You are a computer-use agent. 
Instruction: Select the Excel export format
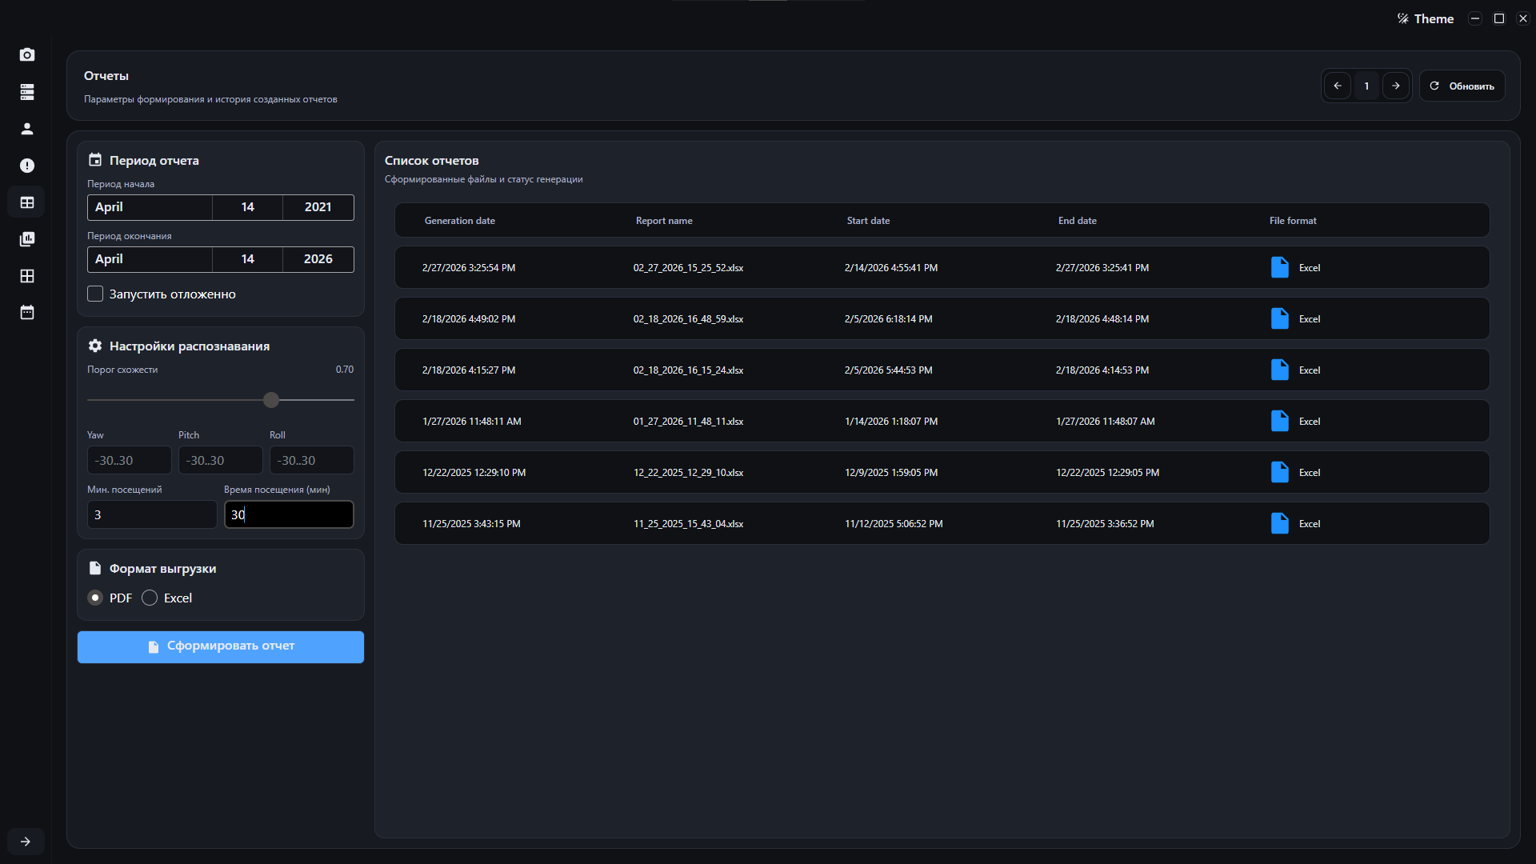coord(150,598)
